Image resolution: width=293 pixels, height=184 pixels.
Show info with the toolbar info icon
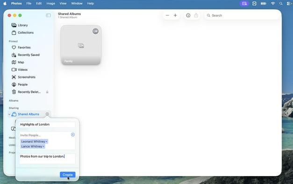pos(188,15)
